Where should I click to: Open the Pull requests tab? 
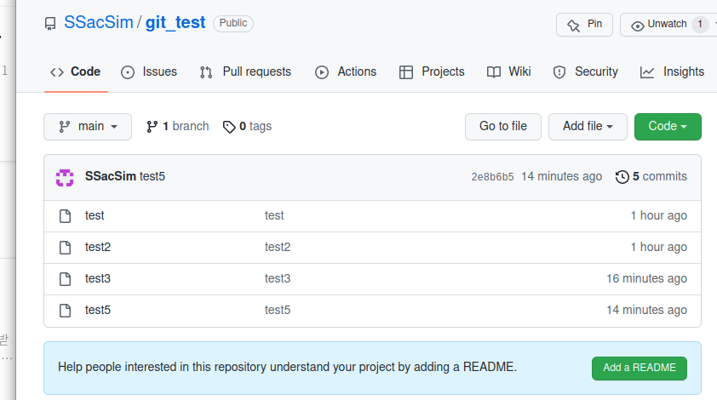pyautogui.click(x=245, y=71)
